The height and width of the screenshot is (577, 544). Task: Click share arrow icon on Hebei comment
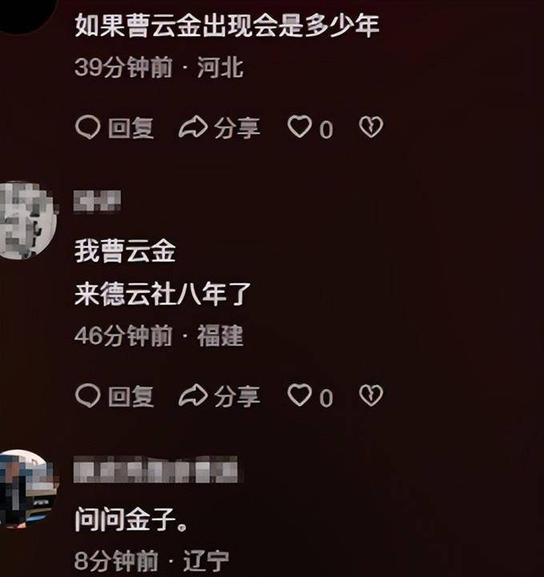pos(193,127)
